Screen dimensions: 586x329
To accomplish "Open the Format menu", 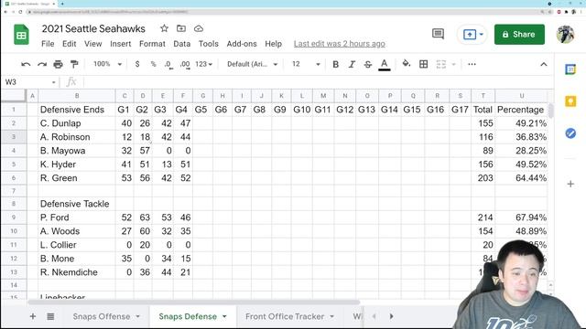I will pyautogui.click(x=152, y=44).
